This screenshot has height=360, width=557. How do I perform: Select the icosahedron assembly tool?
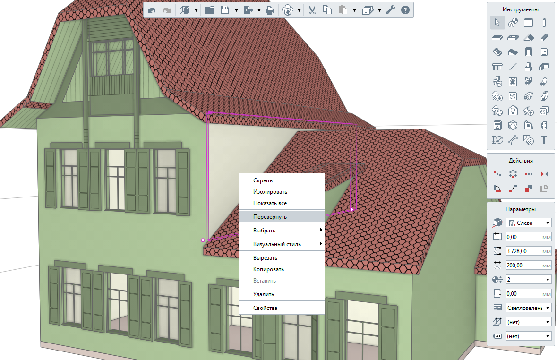[513, 125]
